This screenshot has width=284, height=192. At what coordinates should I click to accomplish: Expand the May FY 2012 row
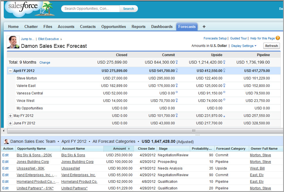(10, 116)
